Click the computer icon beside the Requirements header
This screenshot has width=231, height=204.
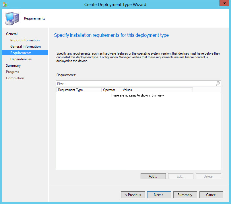[x=12, y=18]
